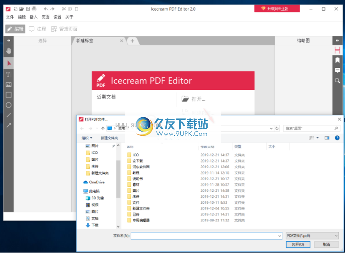
Task: Open the PDF文件(*.pdf) file type dropdown
Action: tap(312, 236)
